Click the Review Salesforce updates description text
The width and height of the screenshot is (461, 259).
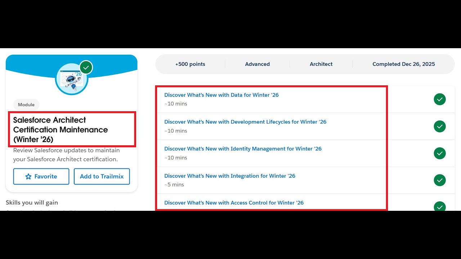(x=67, y=155)
